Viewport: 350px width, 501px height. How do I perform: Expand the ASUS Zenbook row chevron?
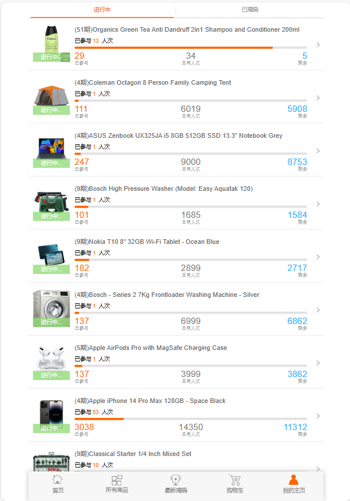click(x=318, y=151)
